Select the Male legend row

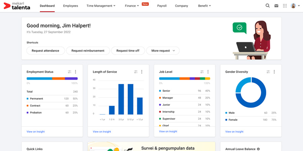pyautogui.click(x=251, y=113)
